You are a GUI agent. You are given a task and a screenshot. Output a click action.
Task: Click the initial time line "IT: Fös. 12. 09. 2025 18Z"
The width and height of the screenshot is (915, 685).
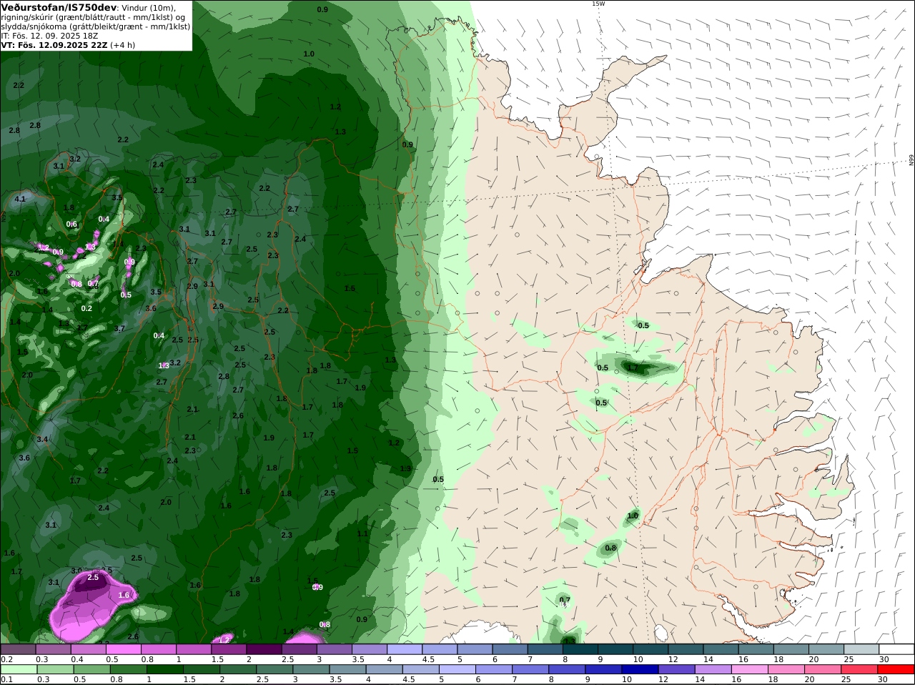click(49, 36)
